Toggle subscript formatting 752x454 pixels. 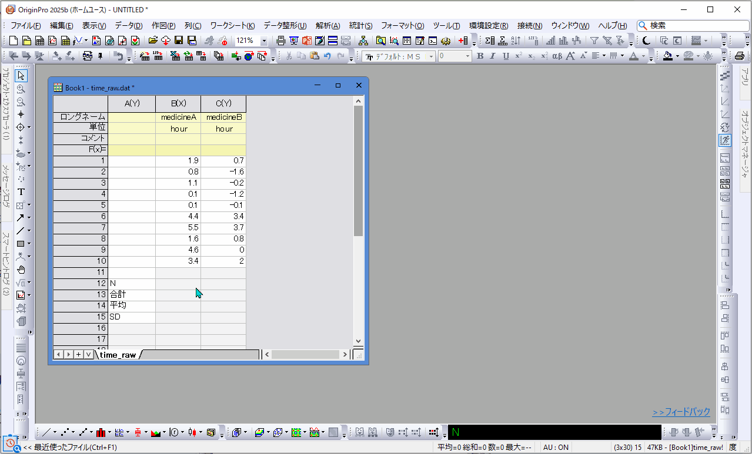pos(532,56)
